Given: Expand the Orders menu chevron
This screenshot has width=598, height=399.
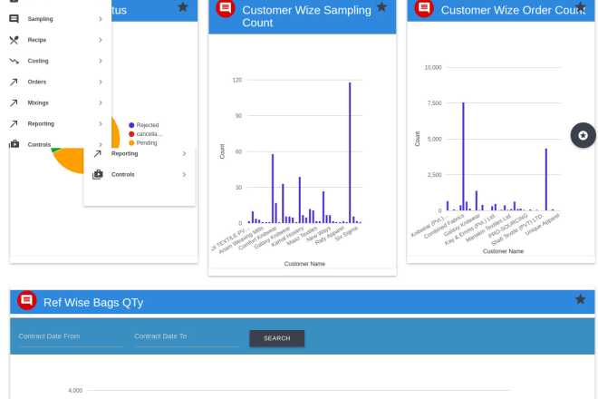Looking at the screenshot, I should pyautogui.click(x=101, y=82).
